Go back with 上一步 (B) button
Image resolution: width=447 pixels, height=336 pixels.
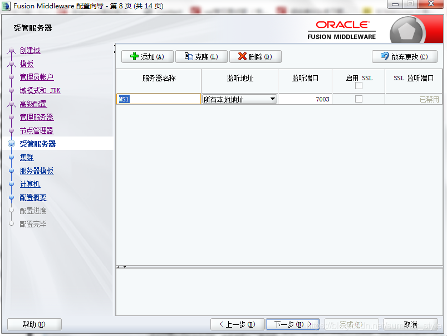click(x=238, y=324)
